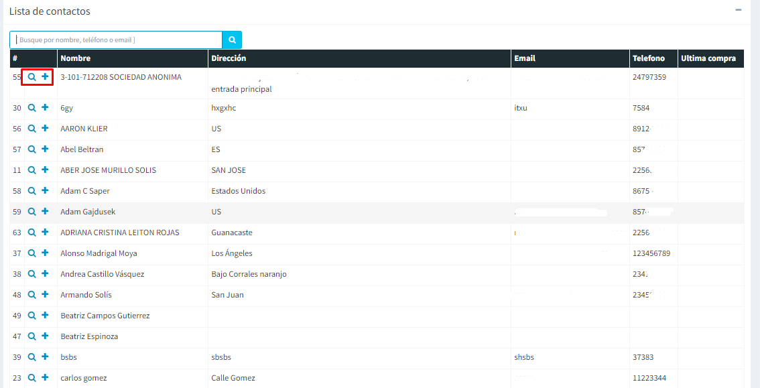
Task: Click plus icon in AARON KLIER row
Action: pos(45,129)
